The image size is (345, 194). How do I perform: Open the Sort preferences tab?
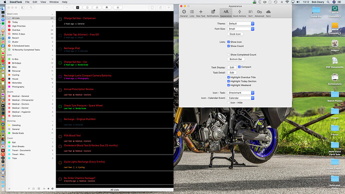click(x=250, y=13)
